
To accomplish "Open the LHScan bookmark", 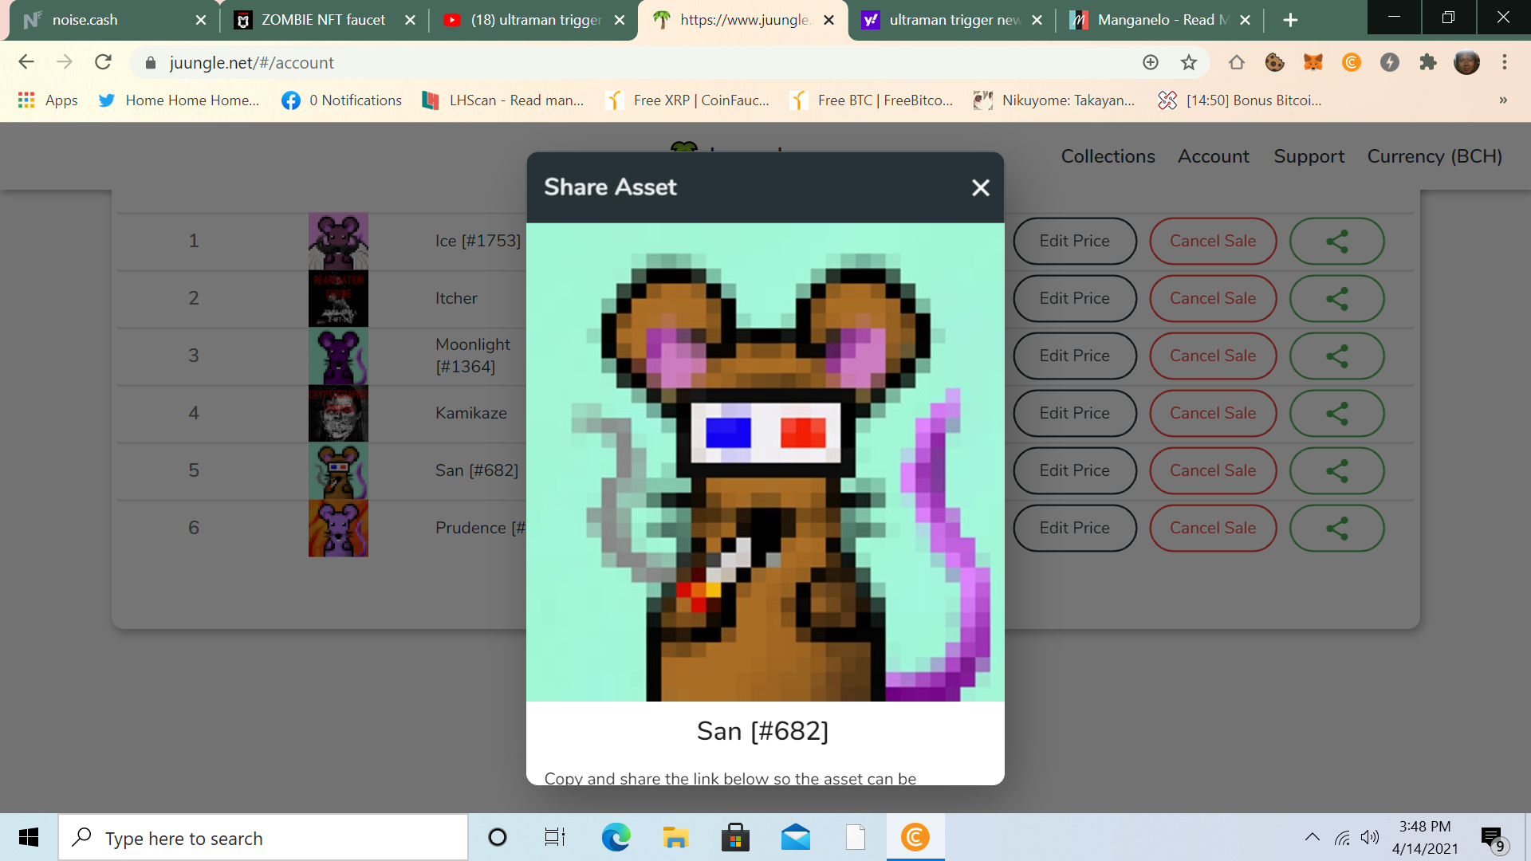I will 503,100.
